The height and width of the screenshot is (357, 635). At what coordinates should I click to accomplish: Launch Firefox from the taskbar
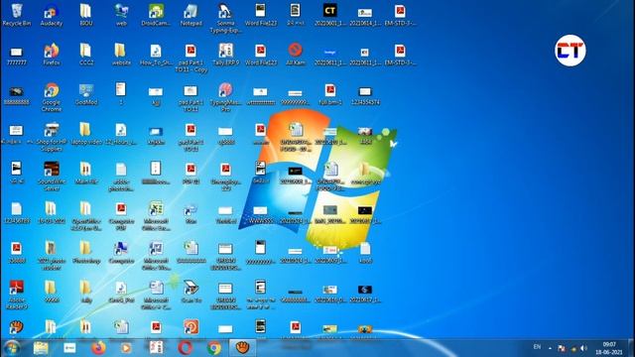click(98, 348)
